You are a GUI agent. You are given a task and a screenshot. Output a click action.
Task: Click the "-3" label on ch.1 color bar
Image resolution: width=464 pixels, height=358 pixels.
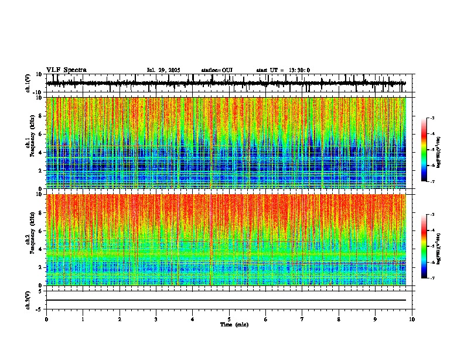click(x=432, y=118)
